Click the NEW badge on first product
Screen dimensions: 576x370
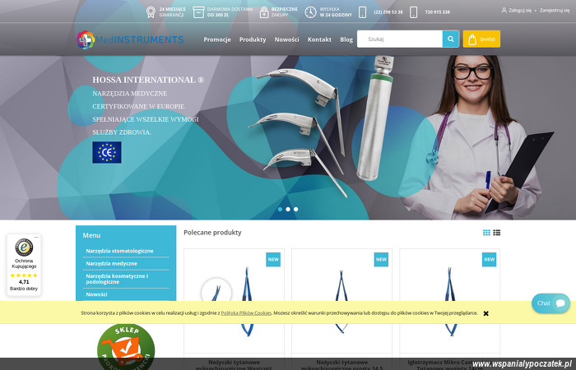point(273,260)
